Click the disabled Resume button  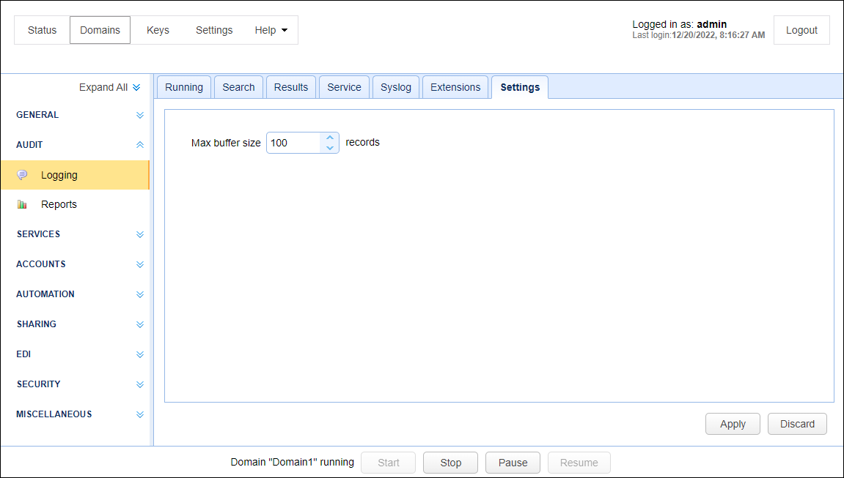[579, 463]
